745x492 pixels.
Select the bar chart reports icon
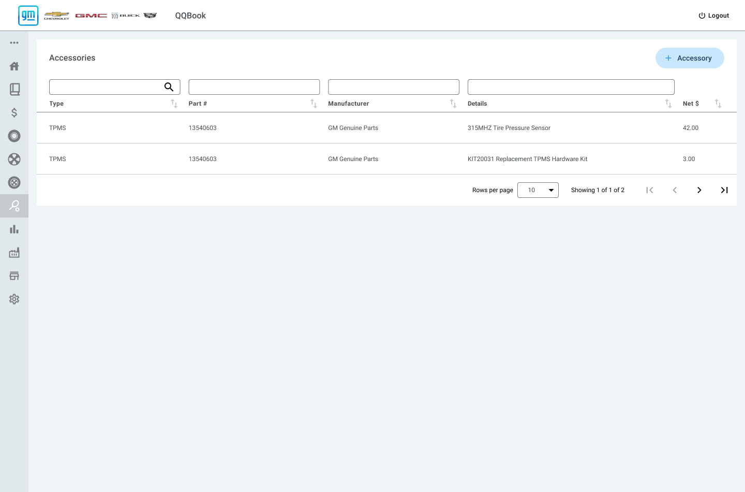pyautogui.click(x=14, y=229)
